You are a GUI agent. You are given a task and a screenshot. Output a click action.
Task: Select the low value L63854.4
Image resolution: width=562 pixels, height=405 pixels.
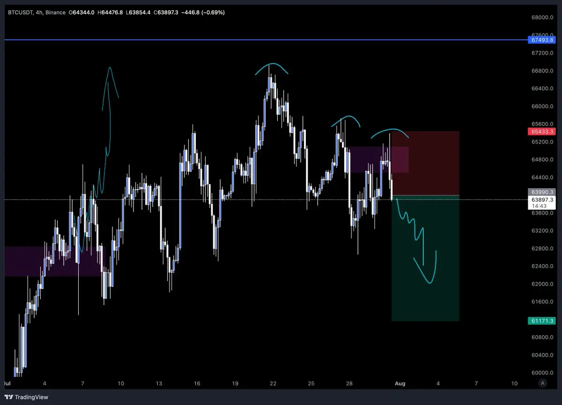tap(138, 12)
